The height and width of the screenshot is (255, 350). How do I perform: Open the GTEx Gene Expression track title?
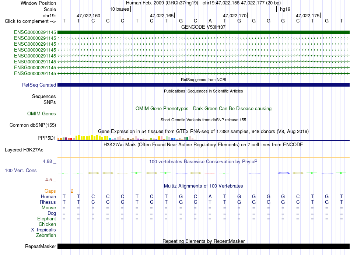point(203,131)
